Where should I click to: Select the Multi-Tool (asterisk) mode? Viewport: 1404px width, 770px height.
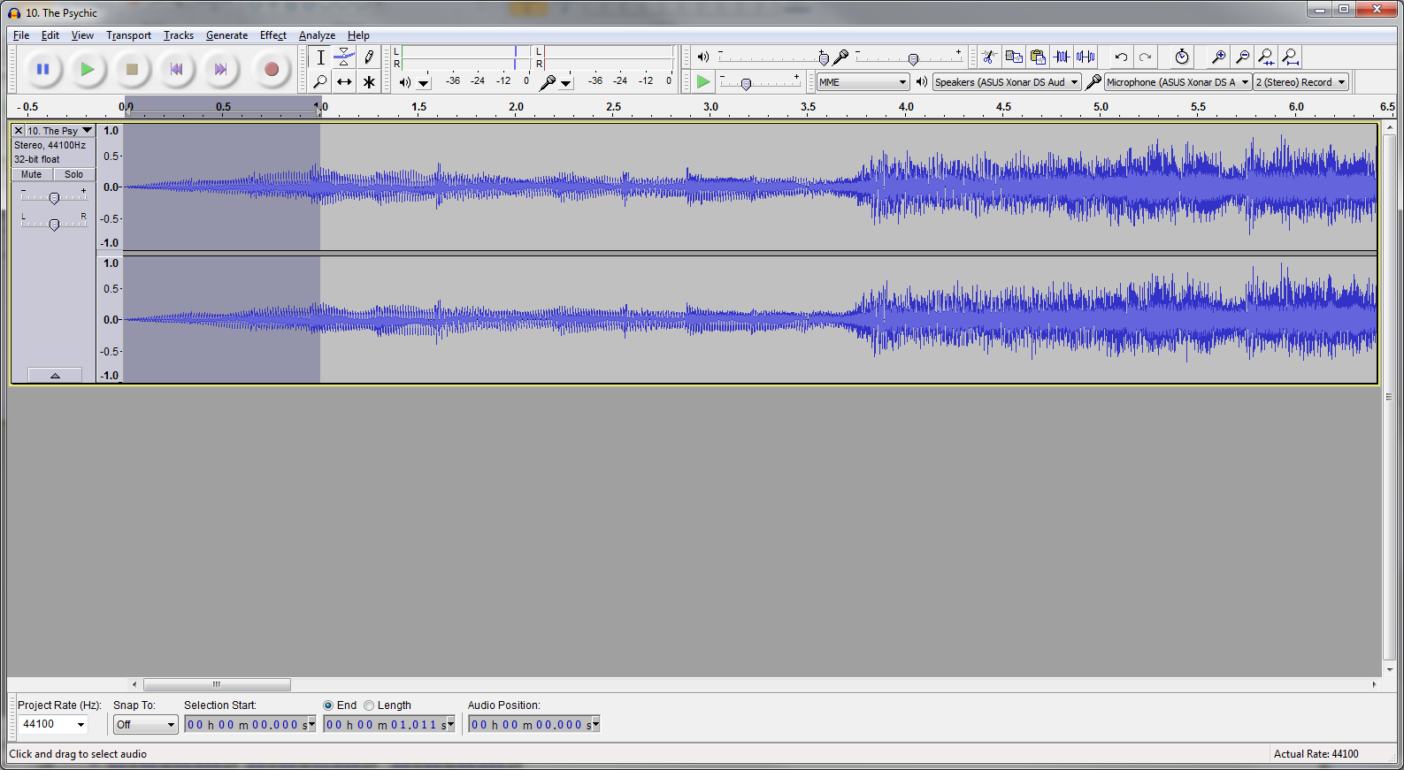[369, 81]
